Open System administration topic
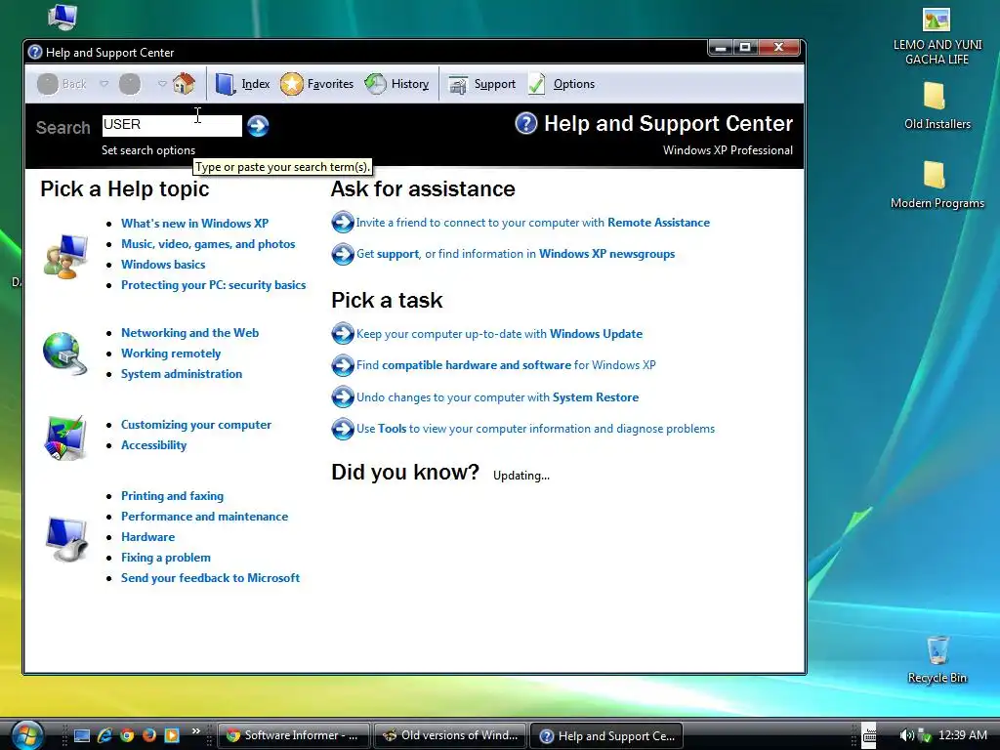1000x750 pixels. [x=182, y=374]
